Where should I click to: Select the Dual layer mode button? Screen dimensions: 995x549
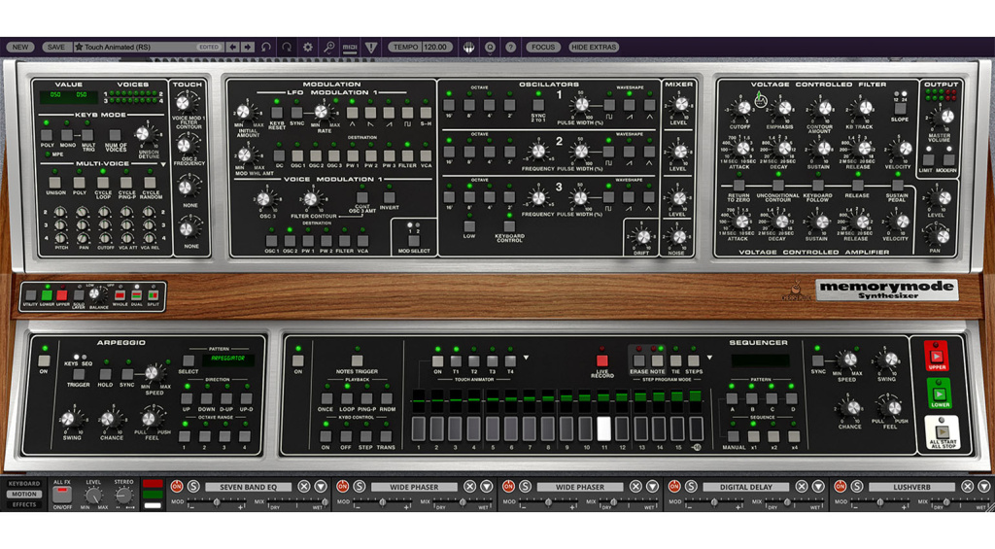click(x=136, y=295)
